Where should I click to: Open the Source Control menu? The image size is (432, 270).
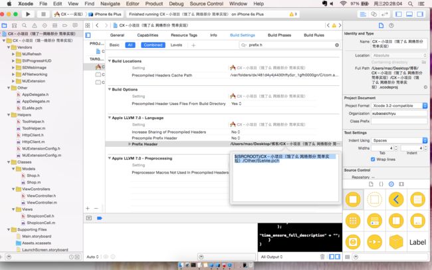coord(206,3)
